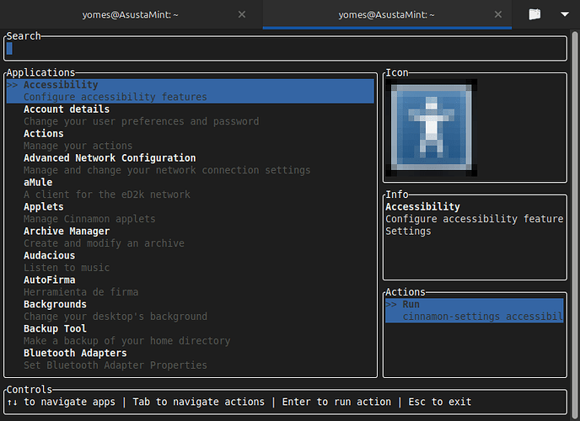Click 'Tab to navigate actions' hint in Controls
The width and height of the screenshot is (580, 421).
click(199, 402)
